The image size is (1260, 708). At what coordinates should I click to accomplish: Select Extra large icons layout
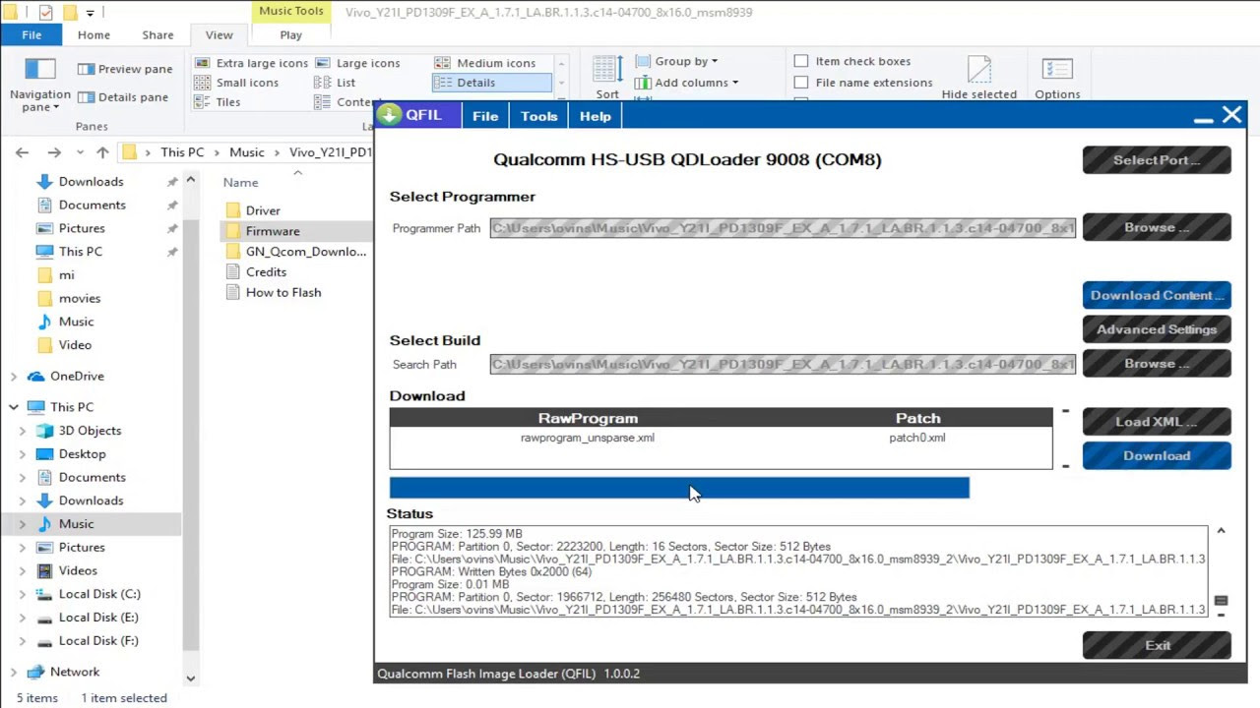[251, 63]
